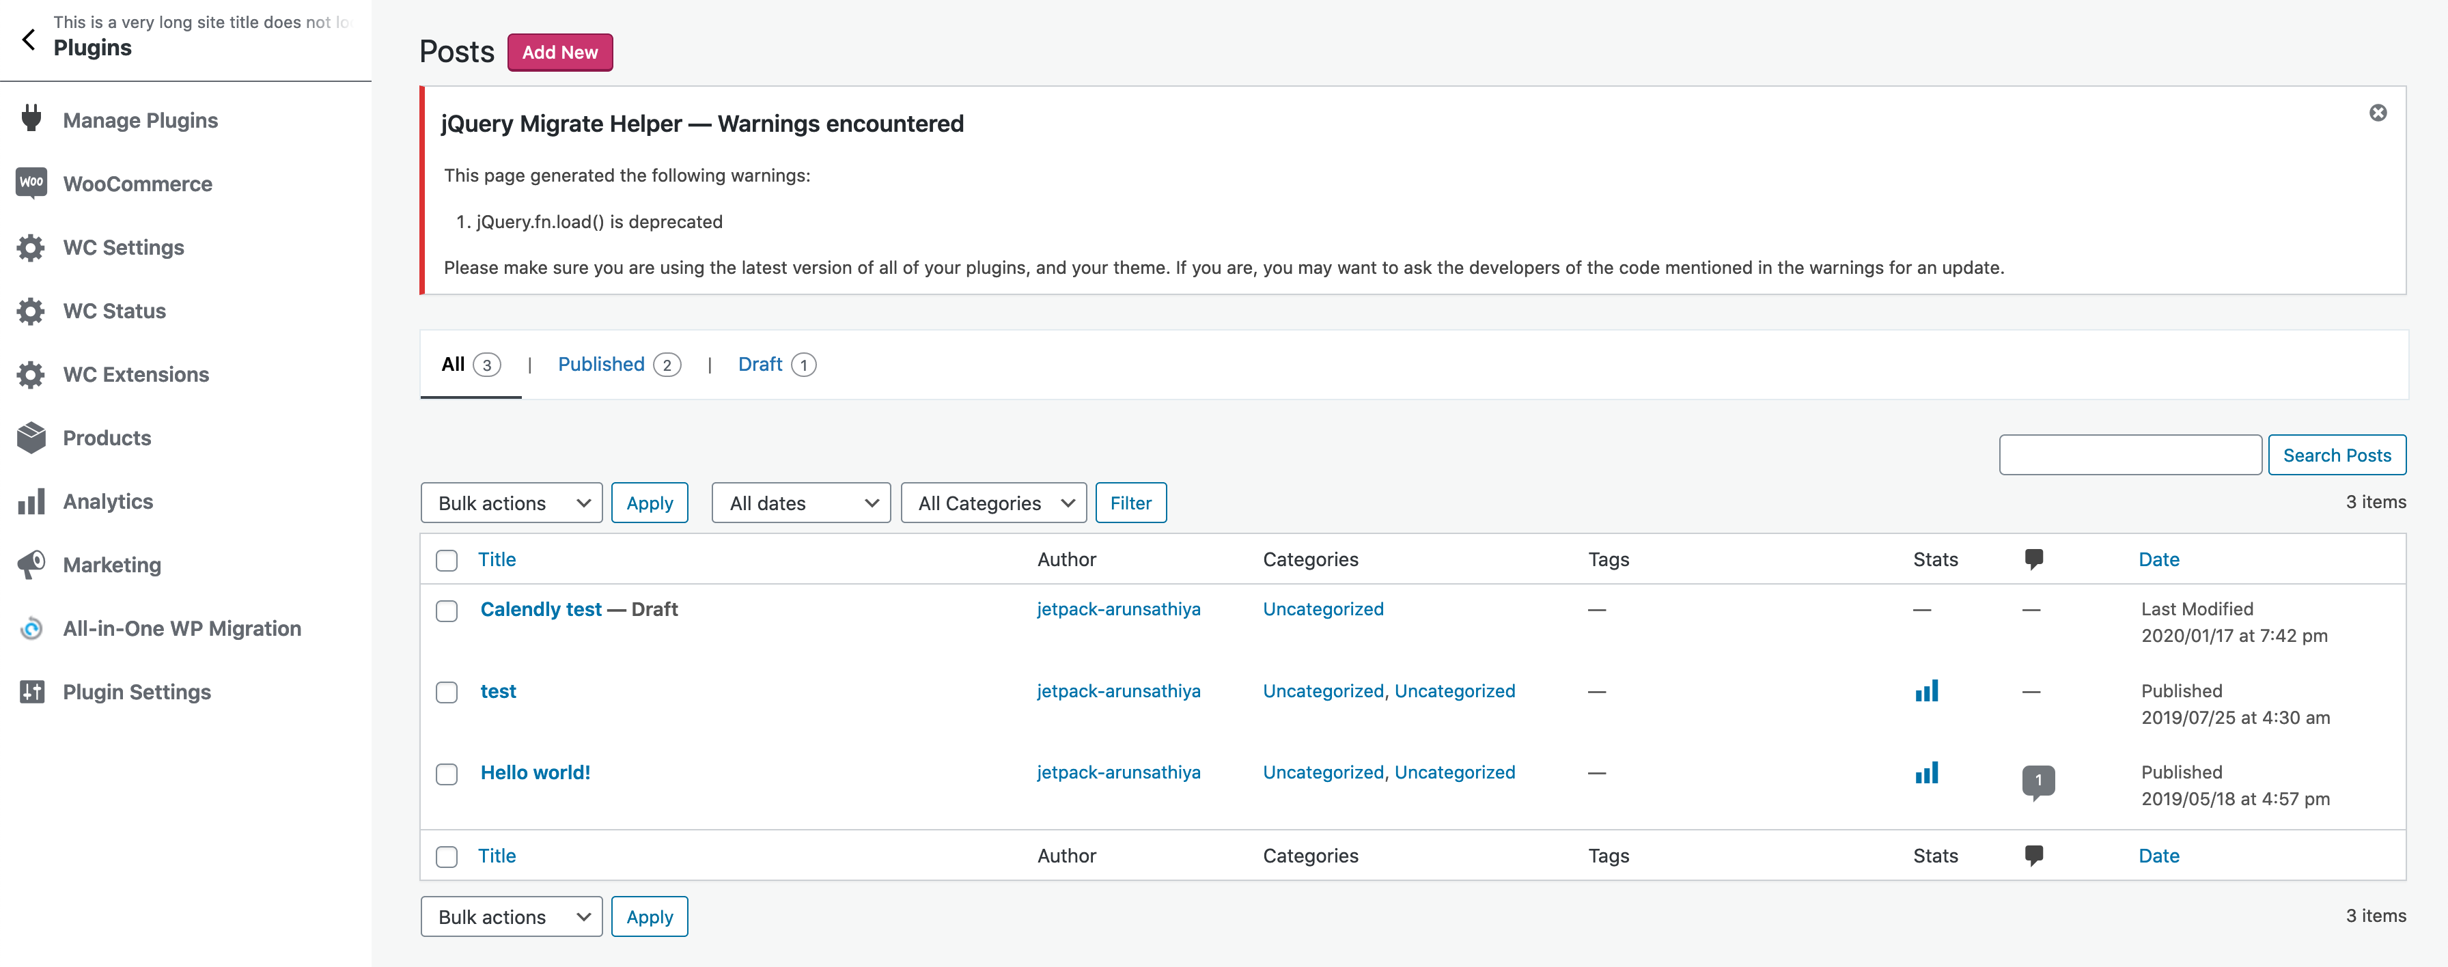Image resolution: width=2448 pixels, height=967 pixels.
Task: Click the Marketing megaphone icon
Action: coord(31,564)
